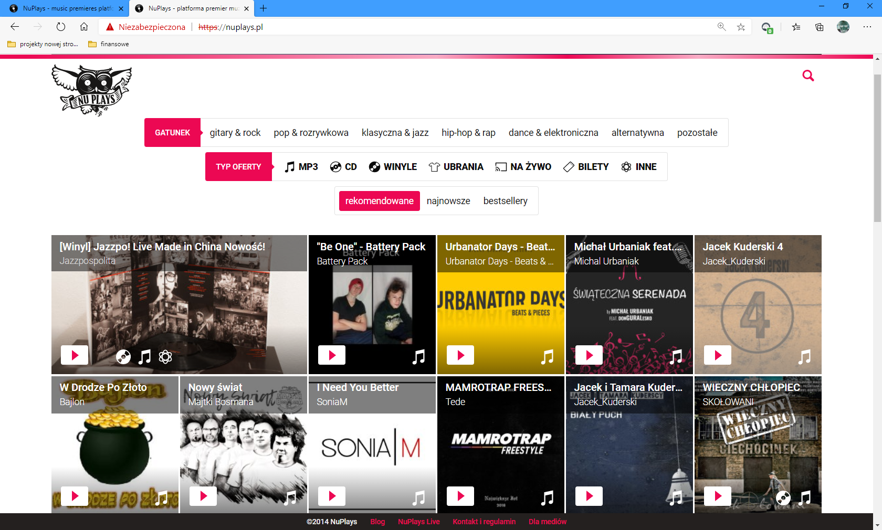Play the "Be One" Battery Pack preview
The image size is (882, 530).
332,355
